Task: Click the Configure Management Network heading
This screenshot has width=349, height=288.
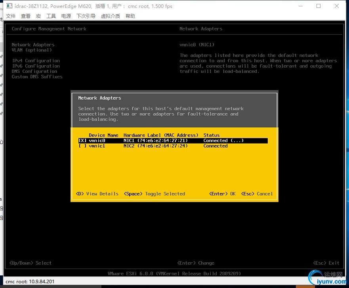Action: [49, 29]
